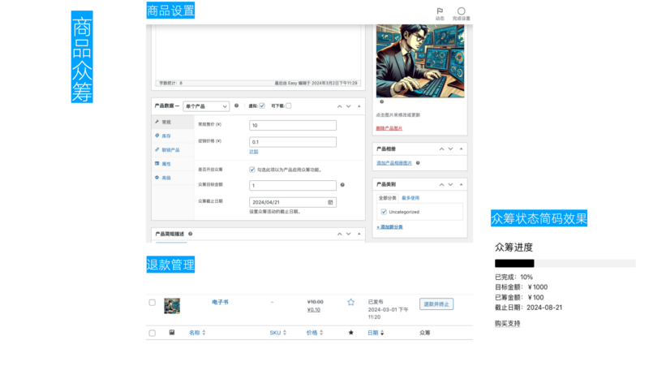This screenshot has width=649, height=366.
Task: Click help icon next to 众筹目标金额 field
Action: [342, 185]
